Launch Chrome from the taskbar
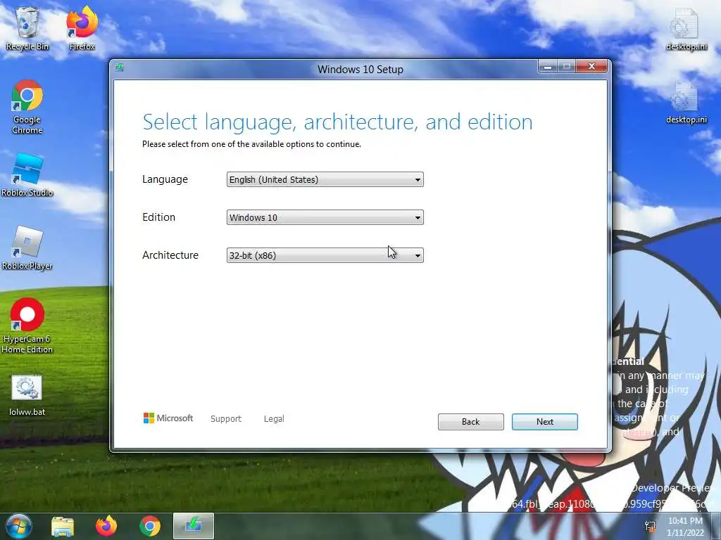The width and height of the screenshot is (721, 540). click(150, 526)
